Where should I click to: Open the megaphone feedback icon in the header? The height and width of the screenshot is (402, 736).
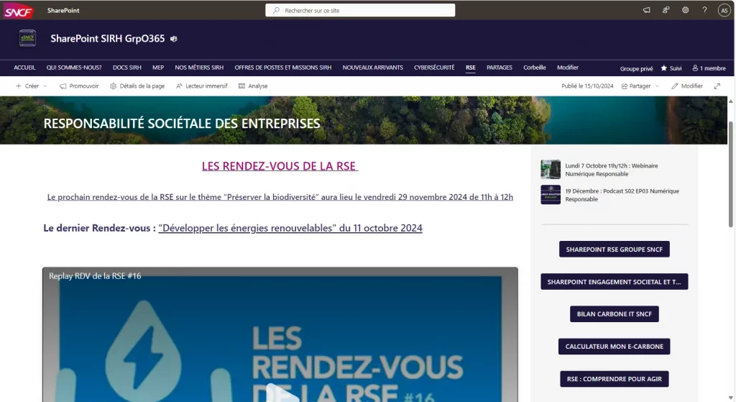(x=646, y=10)
